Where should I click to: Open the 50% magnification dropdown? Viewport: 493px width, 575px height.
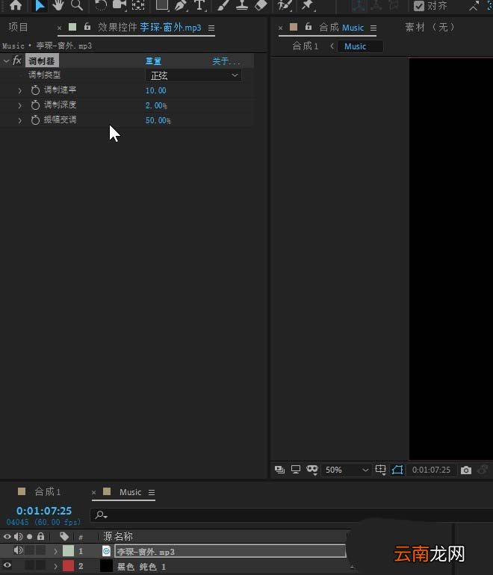tap(347, 470)
